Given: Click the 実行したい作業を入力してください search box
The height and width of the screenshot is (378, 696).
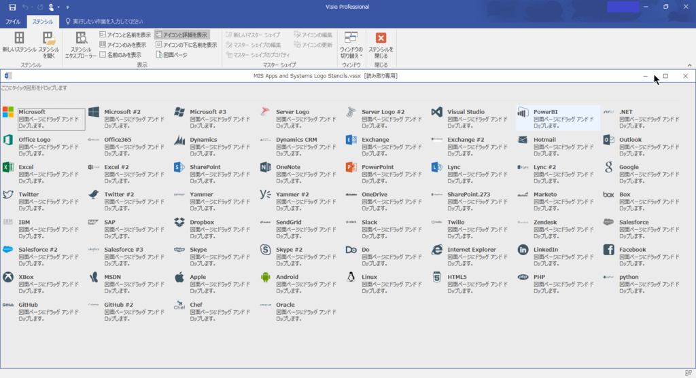Looking at the screenshot, I should coord(104,21).
